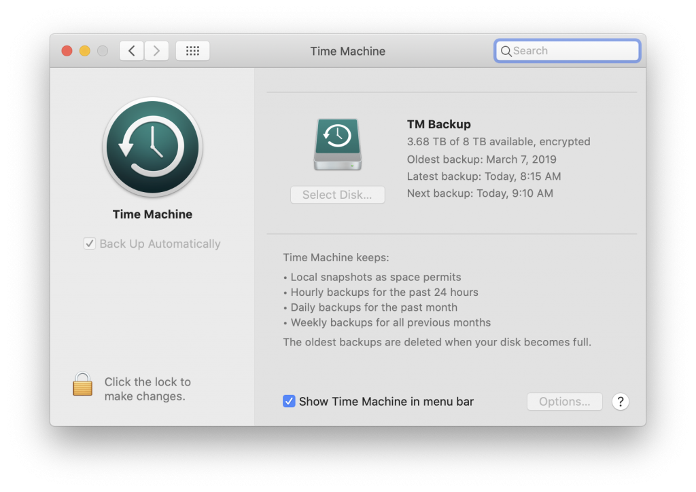Click the magnifying glass in the search field
Image resolution: width=696 pixels, height=492 pixels.
point(506,50)
